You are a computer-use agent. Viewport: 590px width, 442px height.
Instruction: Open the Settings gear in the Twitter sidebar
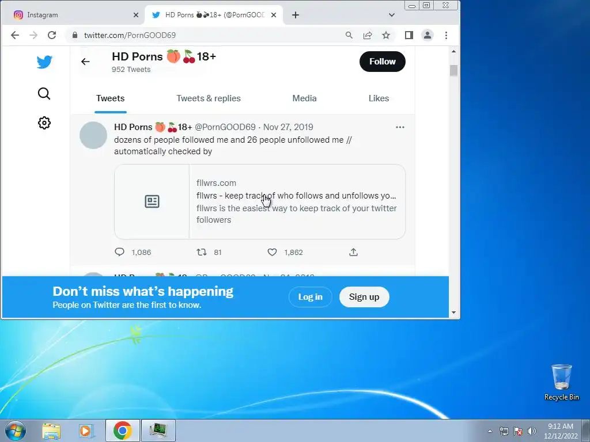click(x=44, y=123)
